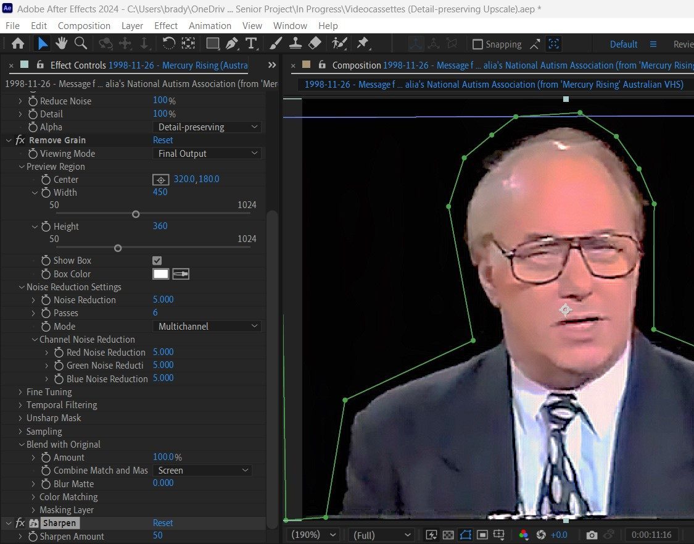Image resolution: width=694 pixels, height=544 pixels.
Task: Toggle the Show Box checkbox
Action: [157, 261]
